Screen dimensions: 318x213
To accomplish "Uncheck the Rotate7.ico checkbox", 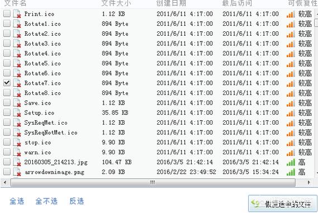I will (7, 83).
